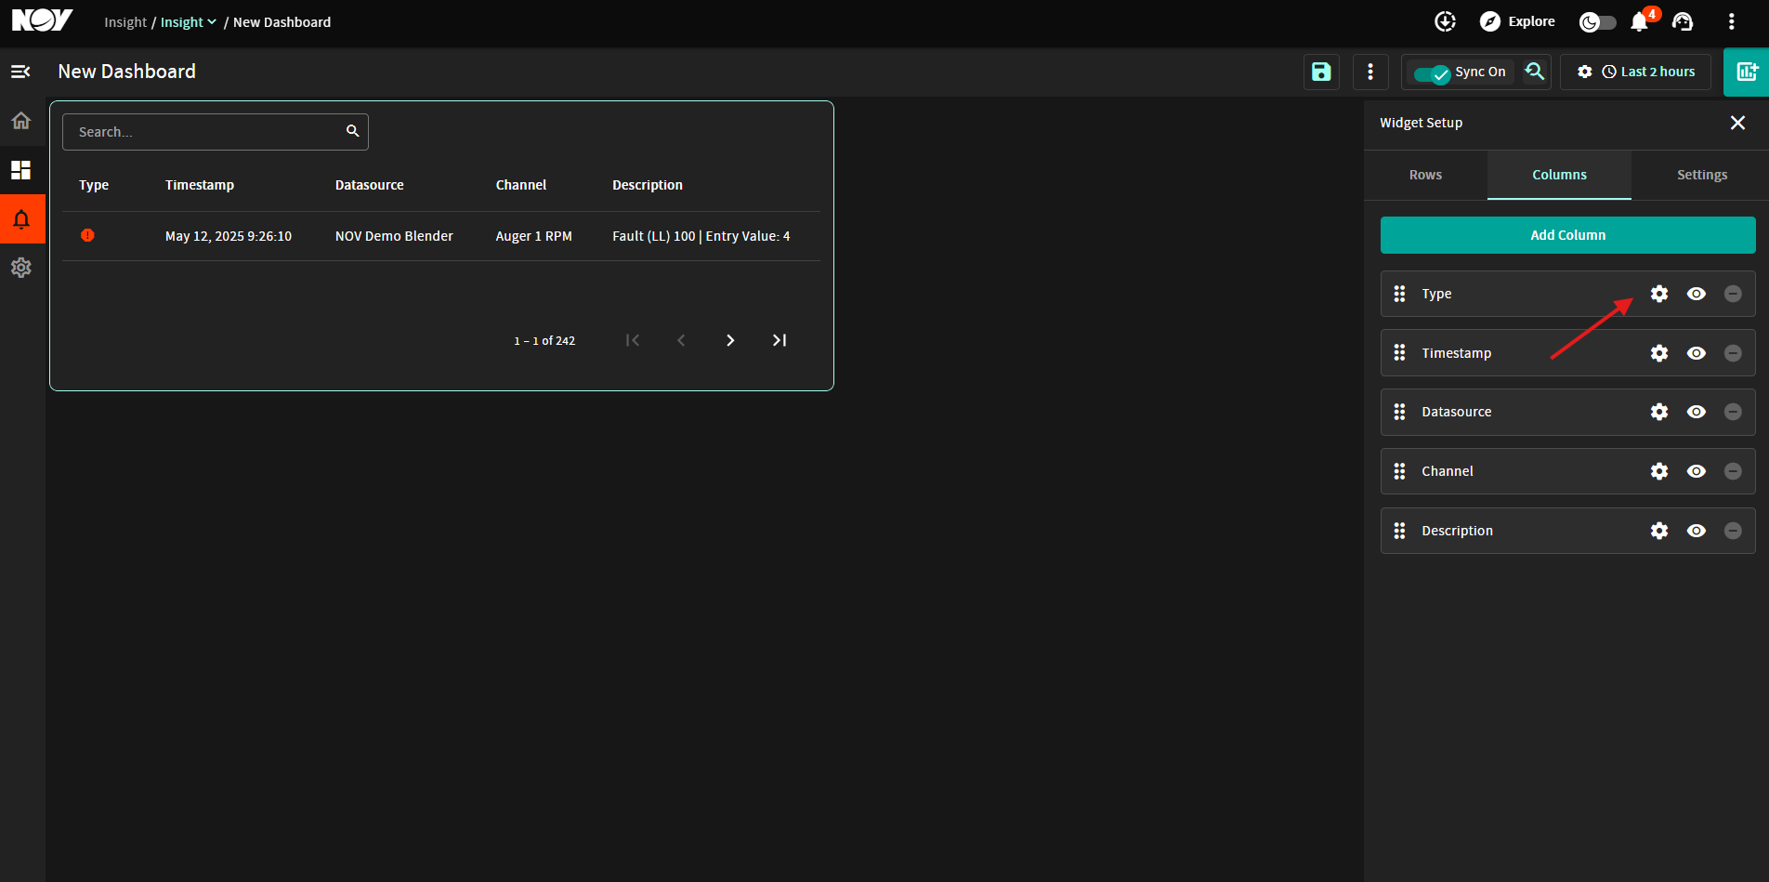Open the Dashboards sidebar icon
The width and height of the screenshot is (1769, 882).
click(x=20, y=170)
